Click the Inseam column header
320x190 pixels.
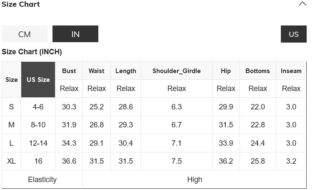coord(291,71)
